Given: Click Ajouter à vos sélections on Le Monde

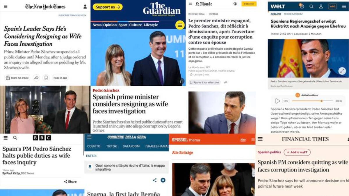Looking at the screenshot, I should [204, 82].
